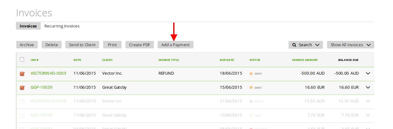Click due date 18/06/2015
Image resolution: width=393 pixels, height=129 pixels.
[231, 73]
